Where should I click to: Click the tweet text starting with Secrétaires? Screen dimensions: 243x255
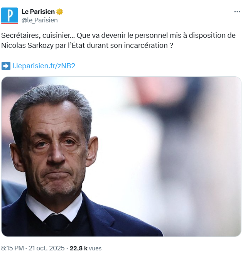tap(118, 41)
